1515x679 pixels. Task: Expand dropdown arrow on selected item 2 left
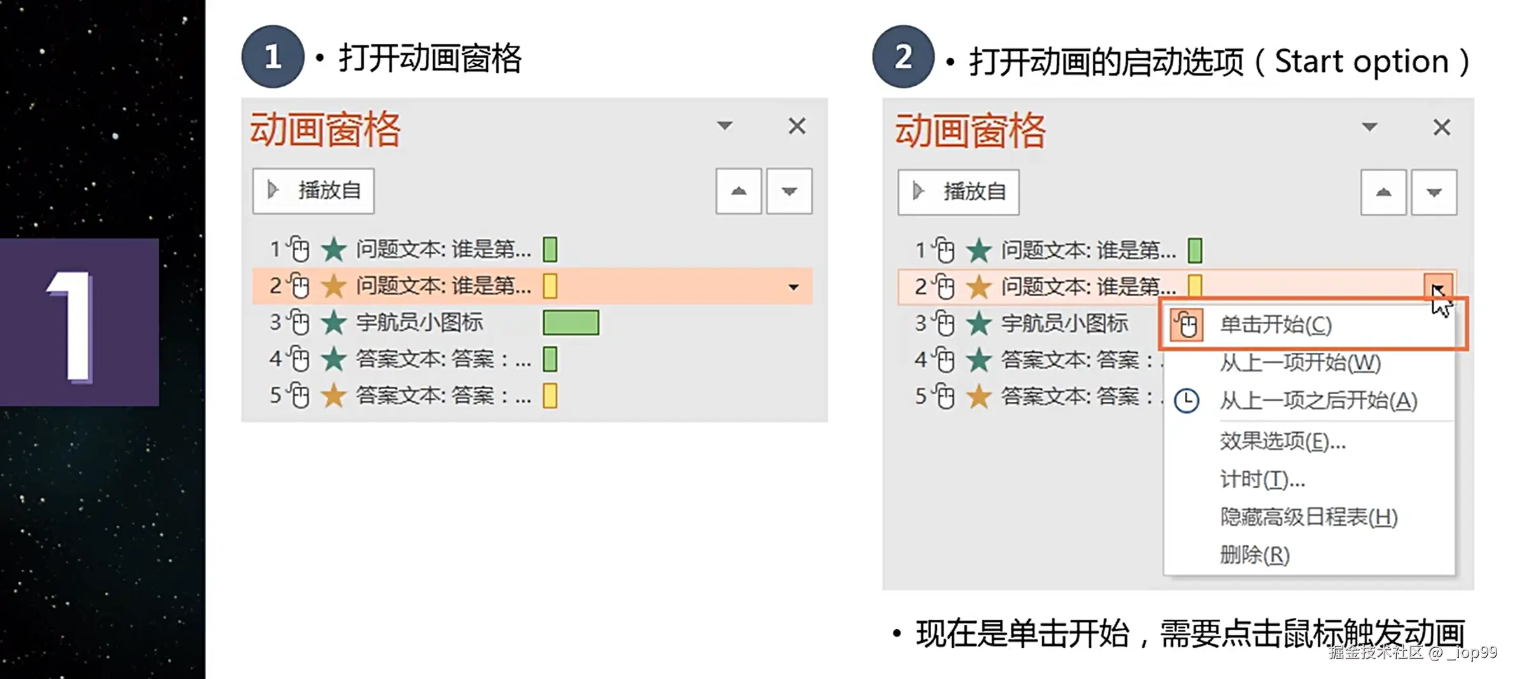pyautogui.click(x=793, y=287)
